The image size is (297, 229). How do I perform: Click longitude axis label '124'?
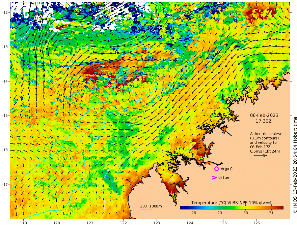coord(190,223)
